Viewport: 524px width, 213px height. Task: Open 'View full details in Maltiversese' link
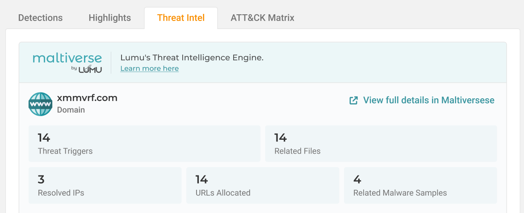click(428, 100)
